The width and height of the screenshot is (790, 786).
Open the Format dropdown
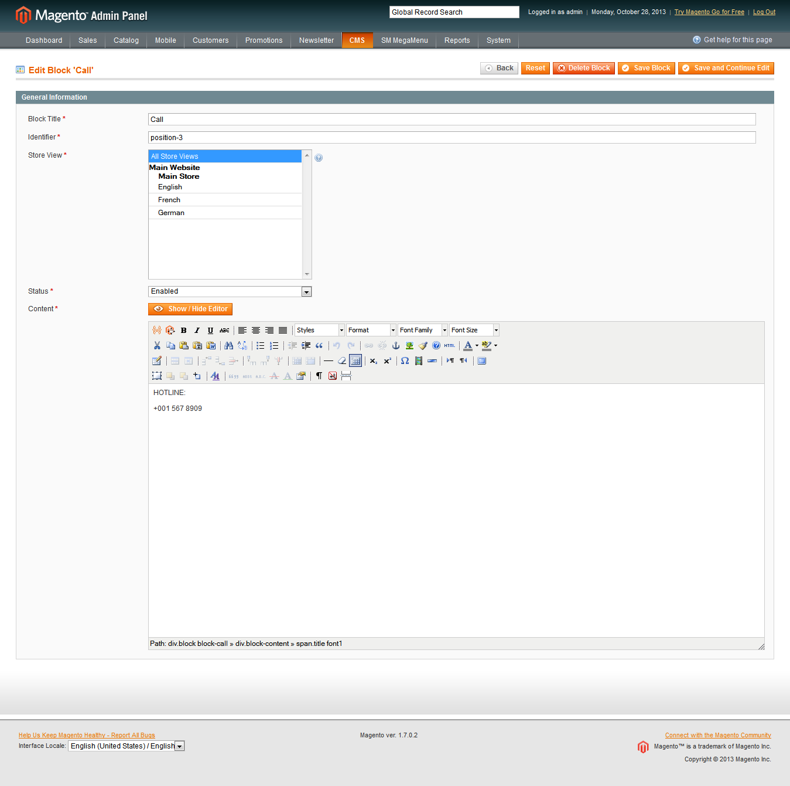371,330
